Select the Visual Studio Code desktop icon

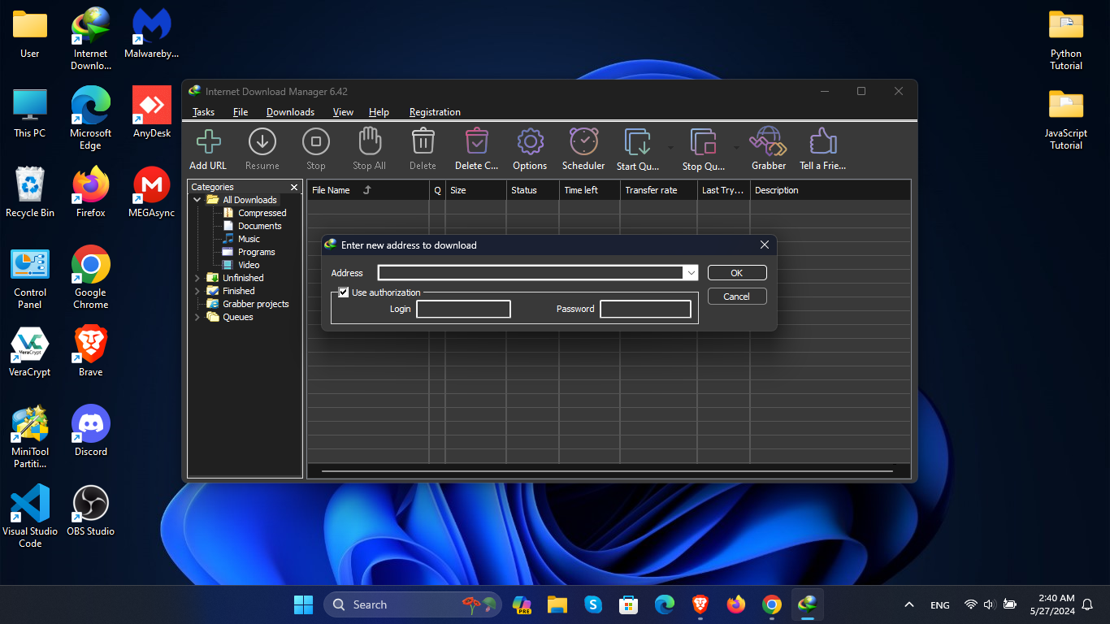click(x=30, y=517)
